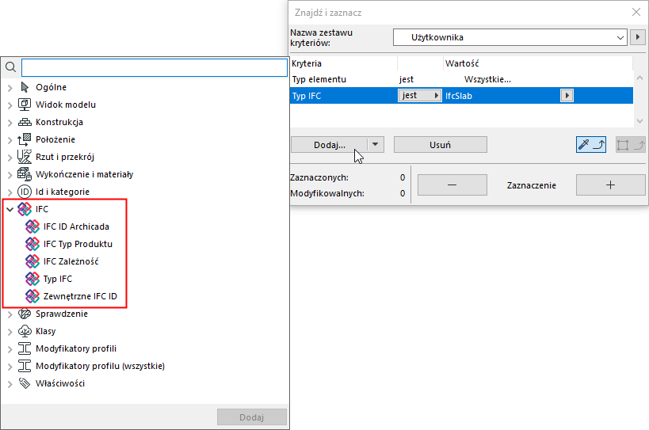Expand the Położenie group
649x430 pixels.
pyautogui.click(x=10, y=139)
